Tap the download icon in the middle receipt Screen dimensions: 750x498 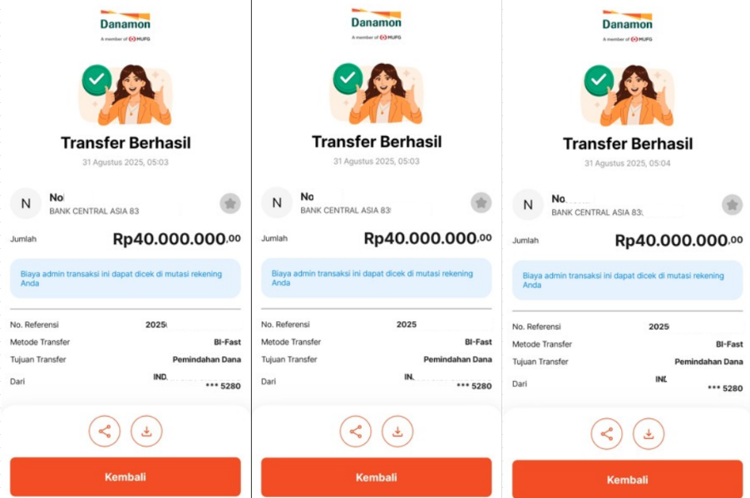point(397,432)
